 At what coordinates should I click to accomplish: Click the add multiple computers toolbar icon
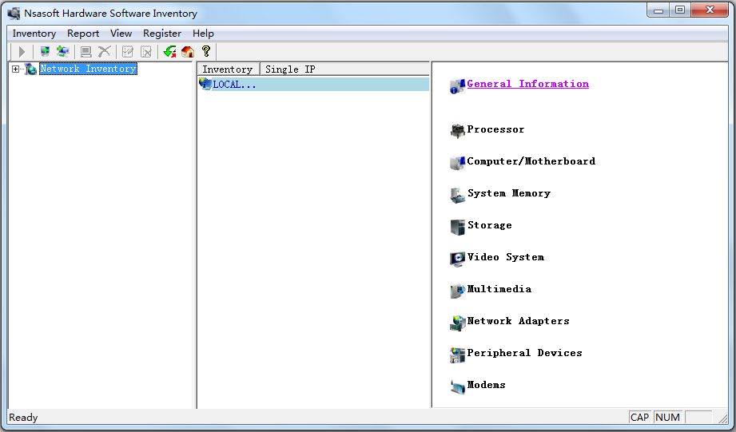(62, 52)
